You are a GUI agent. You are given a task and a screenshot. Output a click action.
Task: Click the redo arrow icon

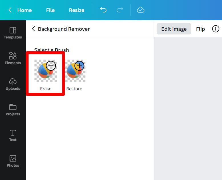click(120, 10)
